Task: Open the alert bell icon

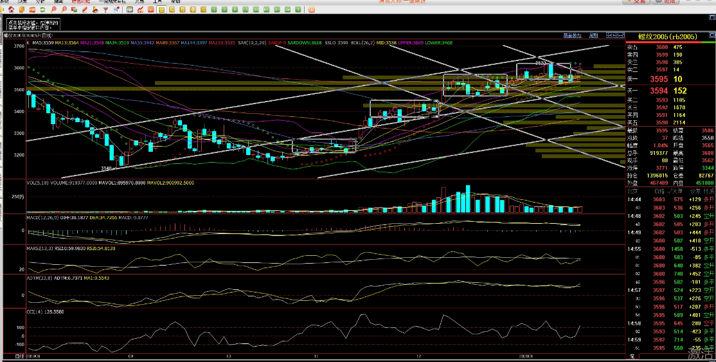Action: 95,9
